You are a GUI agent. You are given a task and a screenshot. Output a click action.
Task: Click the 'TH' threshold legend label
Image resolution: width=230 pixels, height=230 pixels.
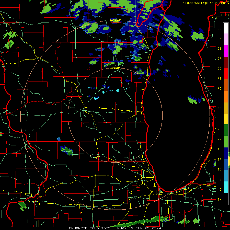point(220,200)
